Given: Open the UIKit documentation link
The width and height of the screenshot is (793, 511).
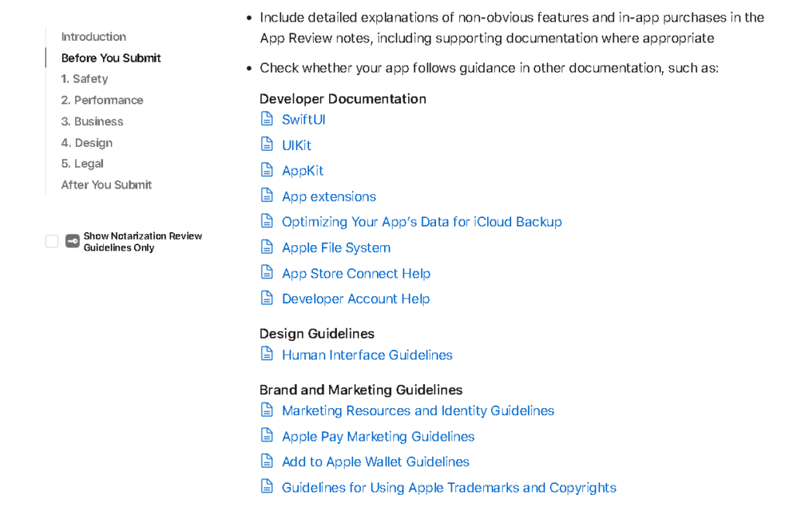Looking at the screenshot, I should tap(297, 145).
